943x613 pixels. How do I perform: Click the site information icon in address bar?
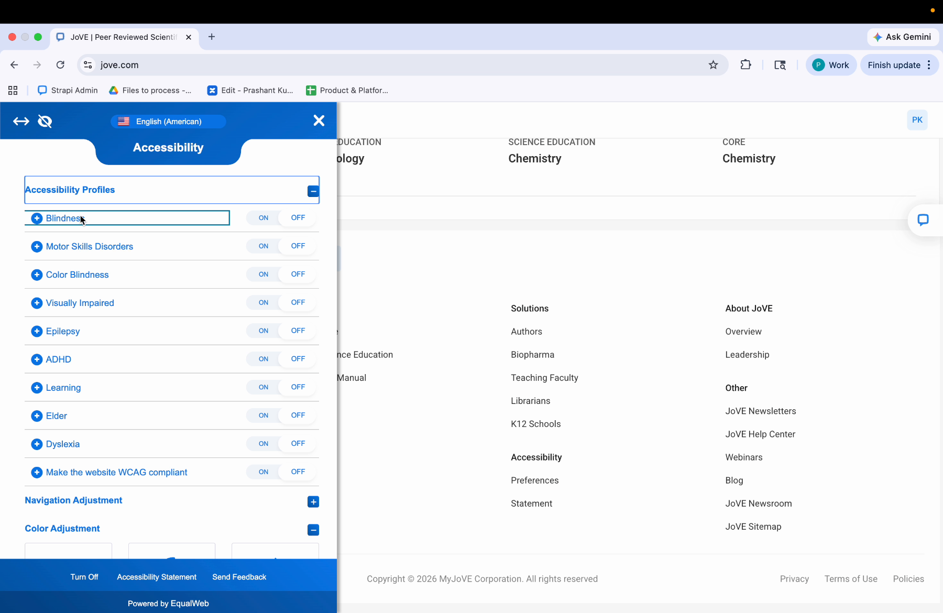click(x=88, y=65)
